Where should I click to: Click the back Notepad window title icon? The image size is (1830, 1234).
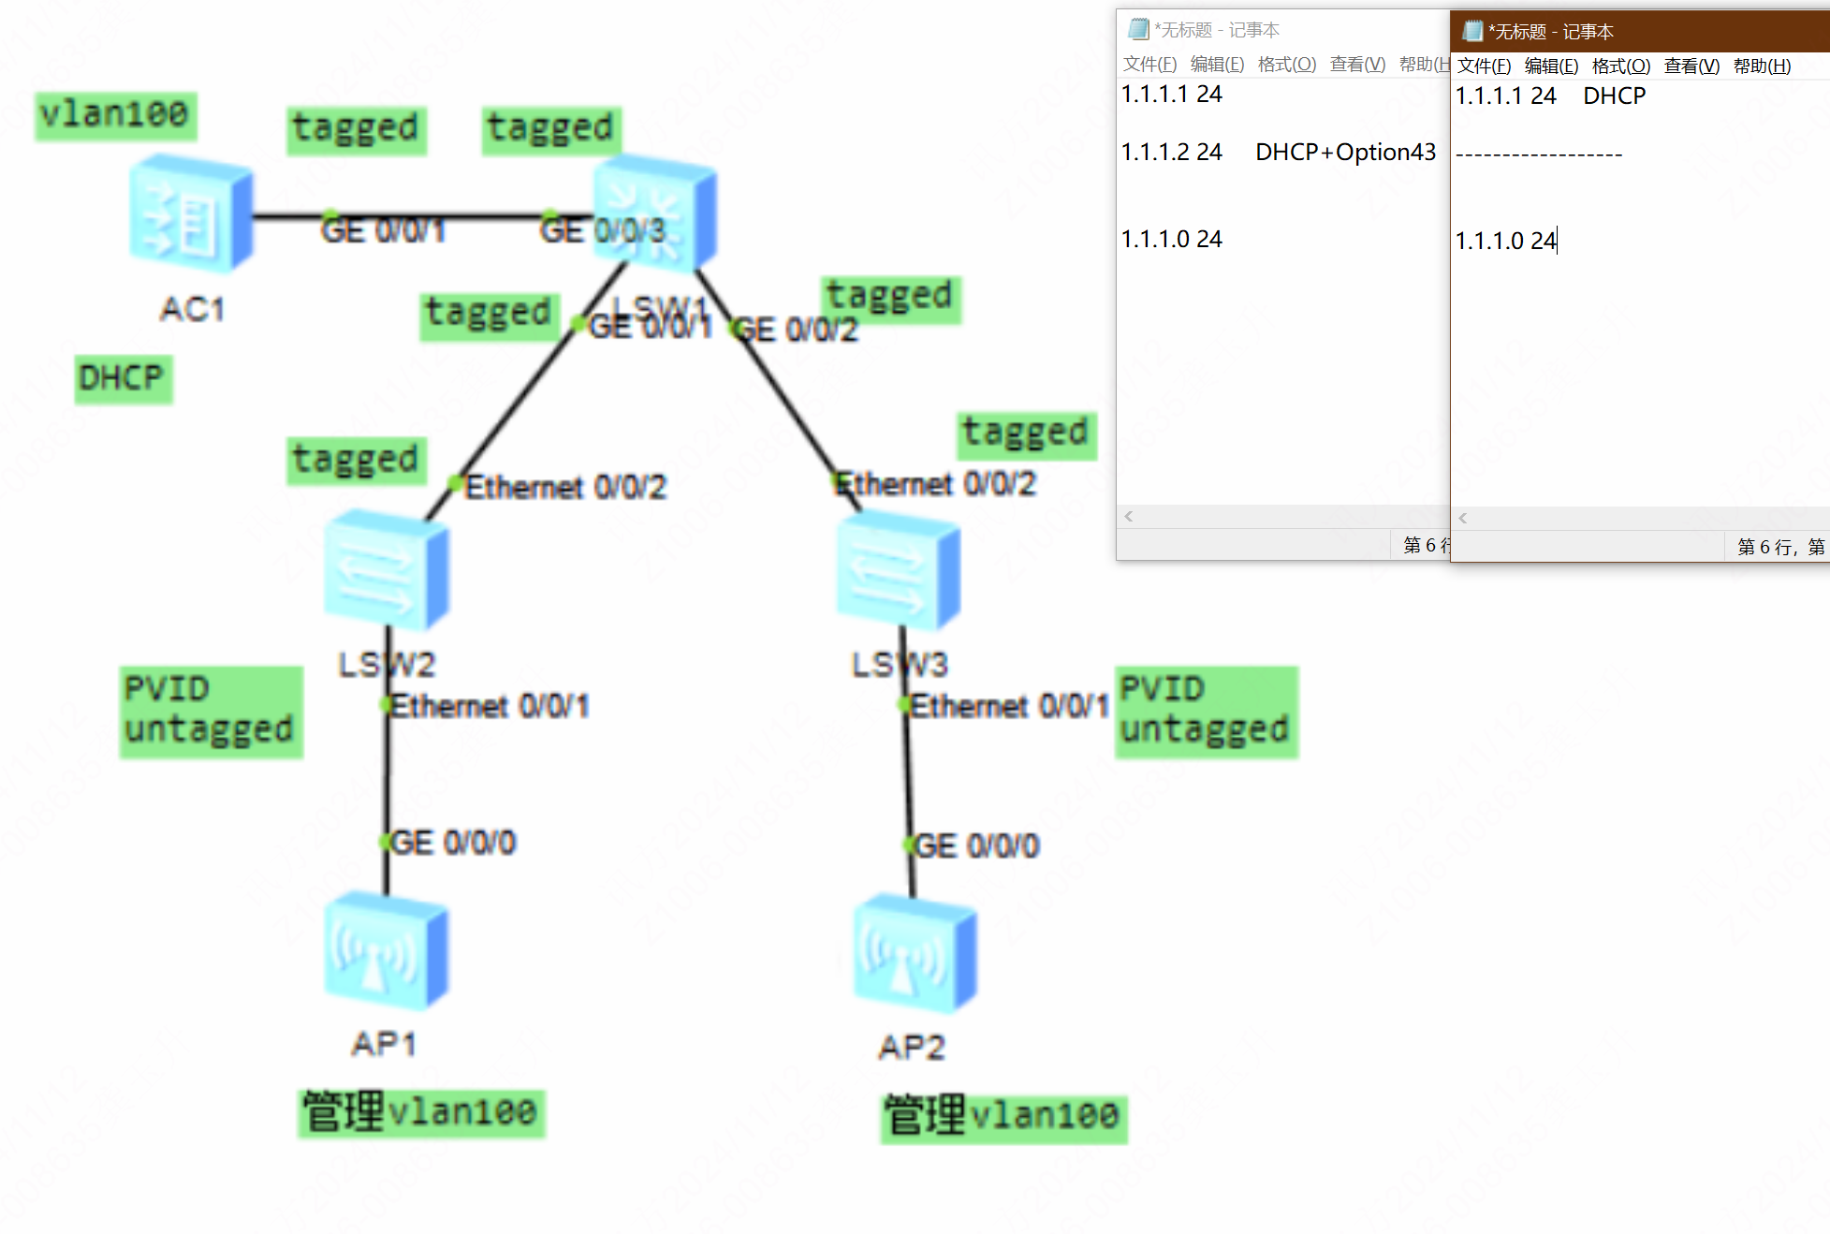(x=1138, y=29)
